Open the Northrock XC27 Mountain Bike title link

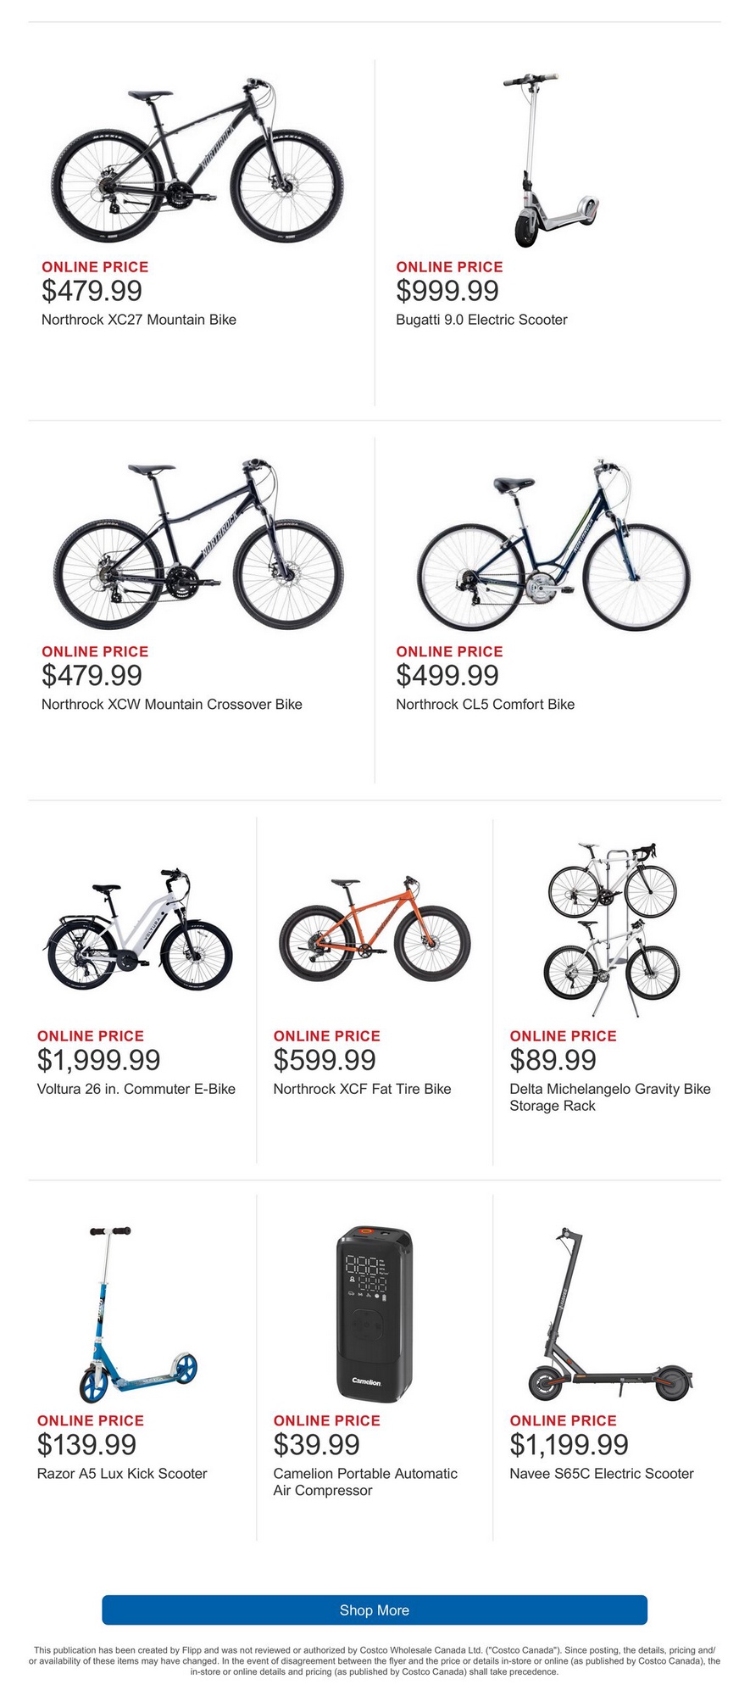[139, 320]
